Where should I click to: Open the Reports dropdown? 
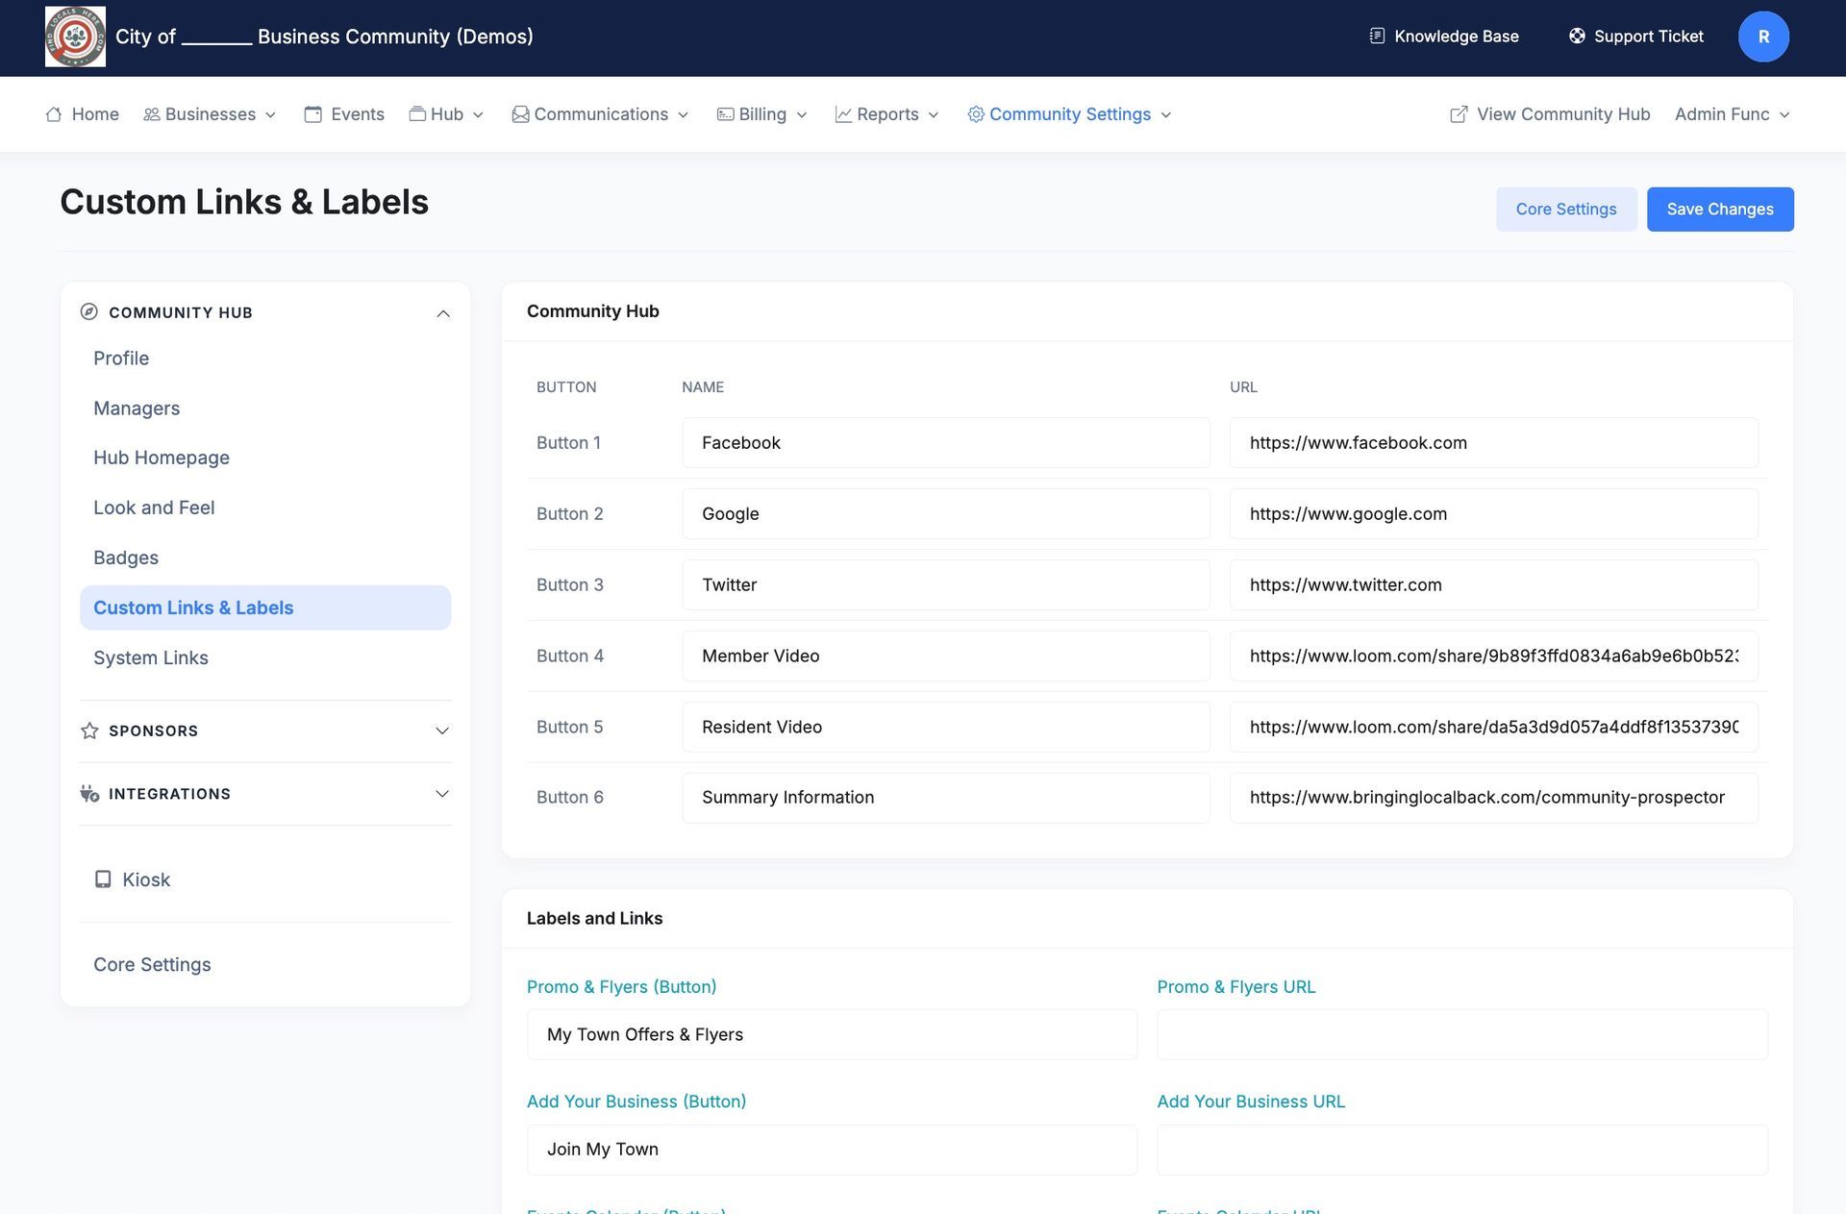(886, 113)
